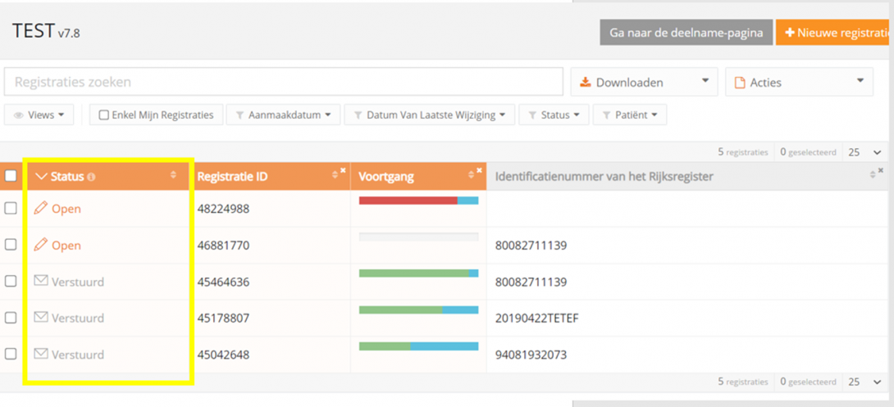Remove the Voortgang column with its x icon
The width and height of the screenshot is (894, 407).
point(481,171)
